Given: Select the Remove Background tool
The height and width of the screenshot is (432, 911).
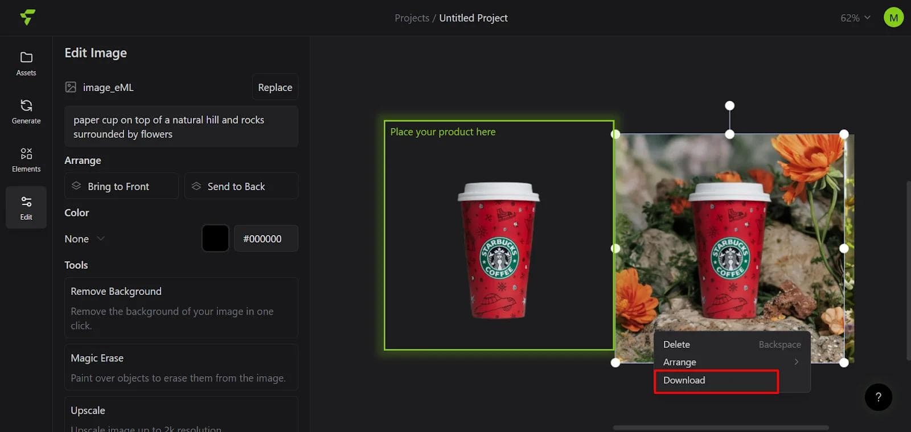Looking at the screenshot, I should tap(181, 307).
